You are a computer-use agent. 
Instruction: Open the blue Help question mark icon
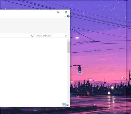coord(68,16)
